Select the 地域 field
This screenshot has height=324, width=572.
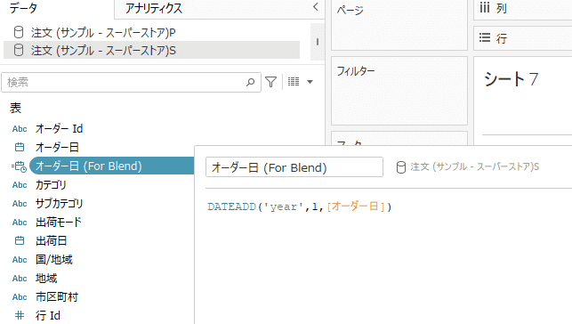(x=46, y=278)
